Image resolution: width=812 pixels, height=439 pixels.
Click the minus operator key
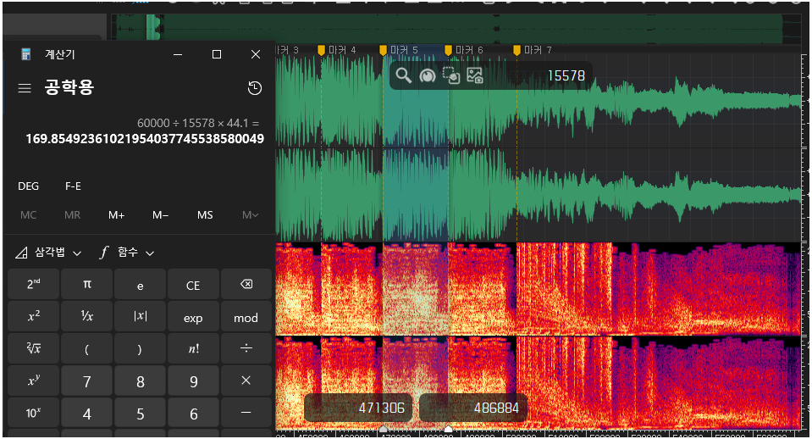click(x=246, y=413)
